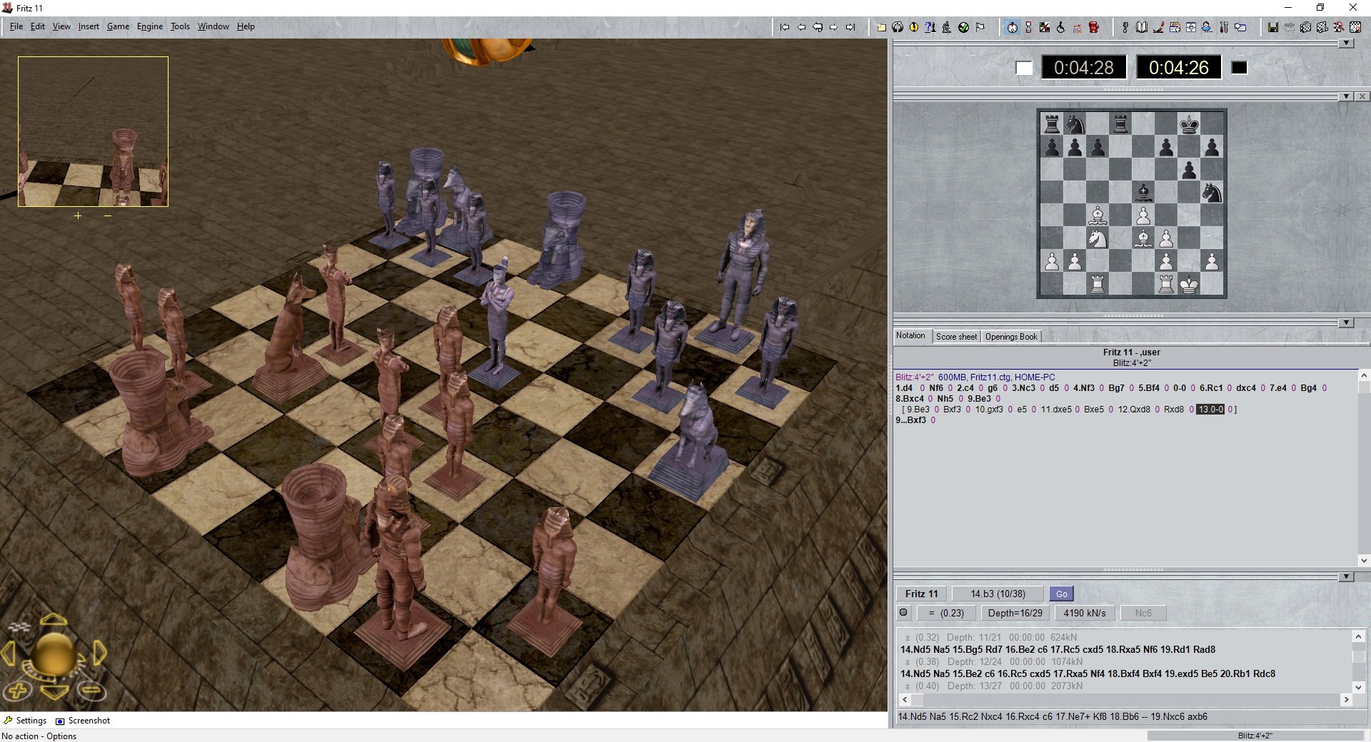Viewport: 1371px width, 742px height.
Task: Shrink preview thumbnail with minus sign
Action: pyautogui.click(x=108, y=215)
